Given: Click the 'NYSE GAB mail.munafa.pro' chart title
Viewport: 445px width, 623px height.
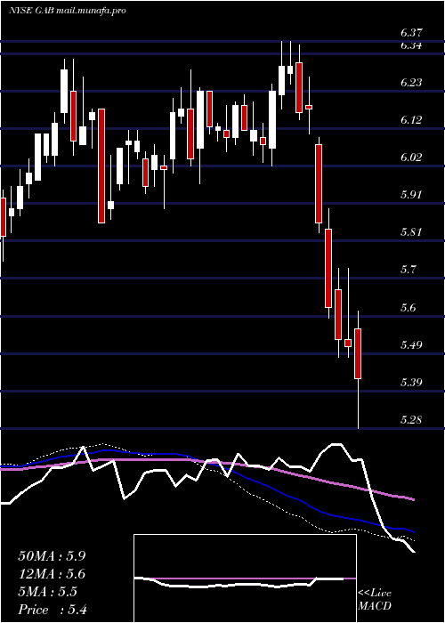Looking at the screenshot, I should [67, 11].
